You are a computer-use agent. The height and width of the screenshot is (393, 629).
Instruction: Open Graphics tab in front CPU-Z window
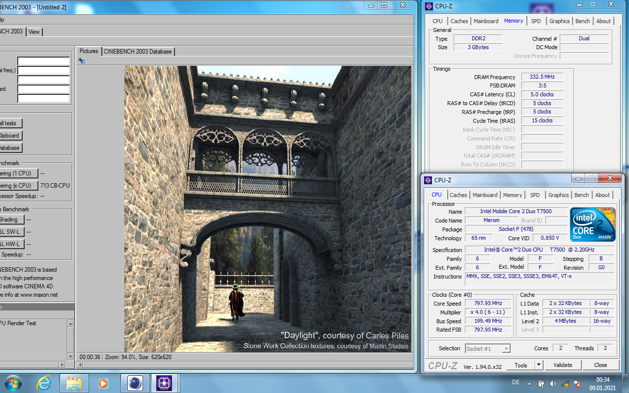tap(559, 195)
